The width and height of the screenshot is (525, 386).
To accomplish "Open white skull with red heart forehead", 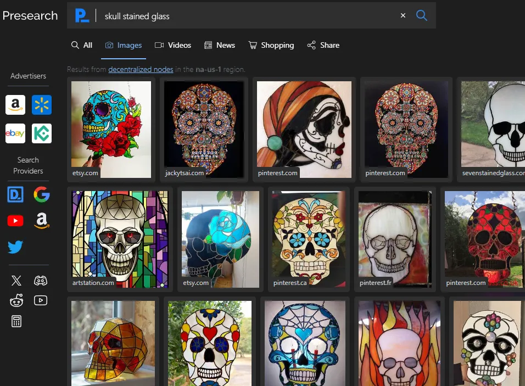I will pyautogui.click(x=210, y=344).
